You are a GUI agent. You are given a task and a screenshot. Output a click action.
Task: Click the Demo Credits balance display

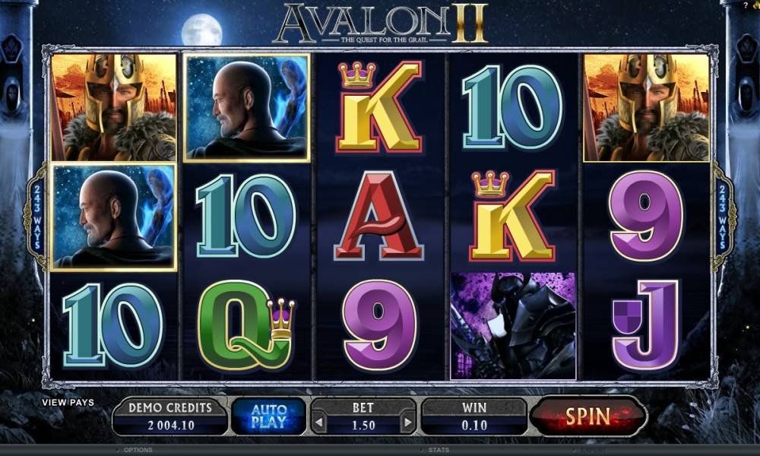170,416
